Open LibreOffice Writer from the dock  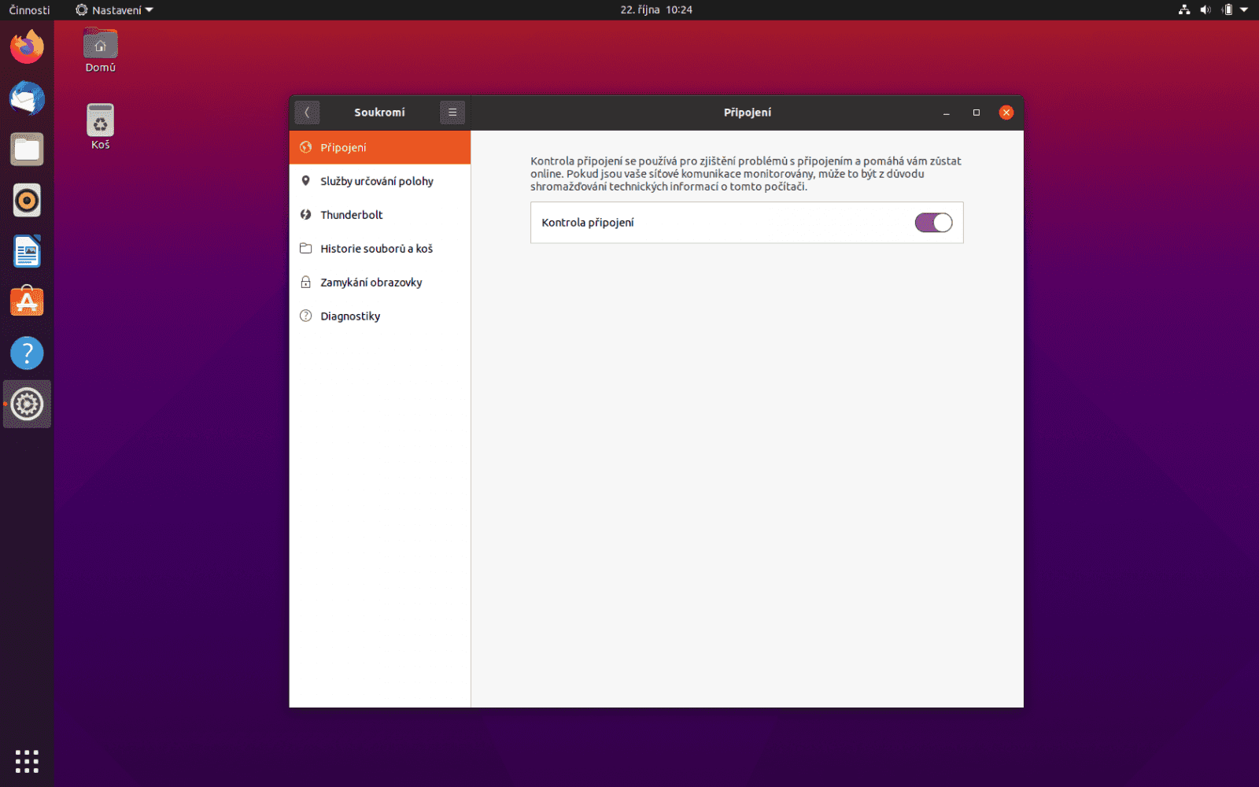tap(27, 251)
